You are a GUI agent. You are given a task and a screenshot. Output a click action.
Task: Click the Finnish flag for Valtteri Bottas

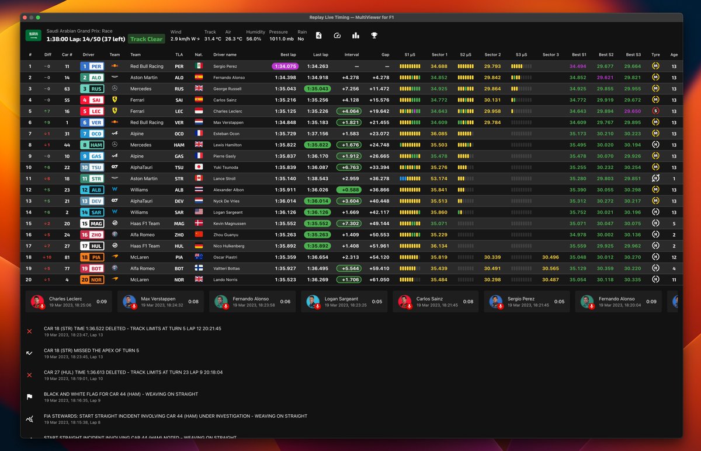coord(199,268)
